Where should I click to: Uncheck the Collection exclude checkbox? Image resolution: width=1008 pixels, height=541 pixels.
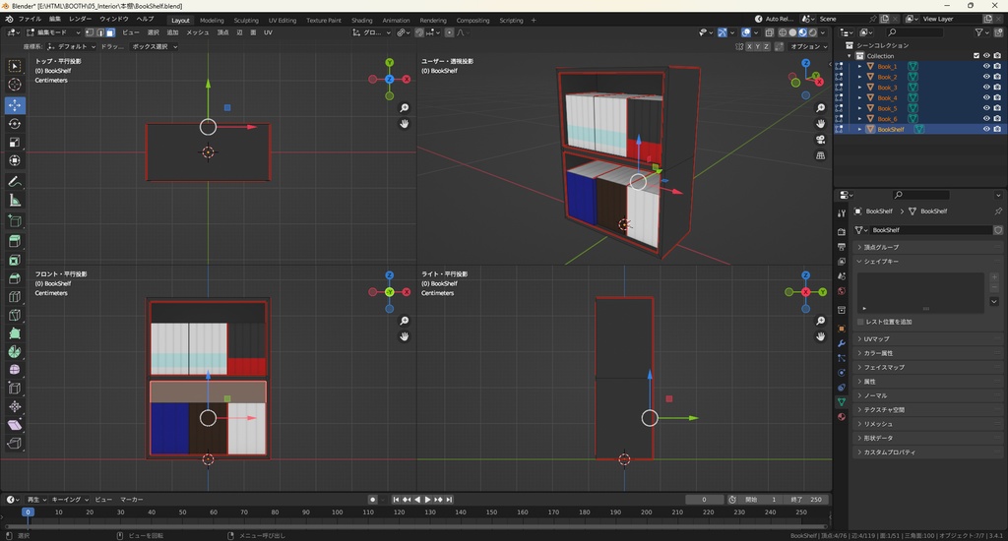tap(976, 56)
